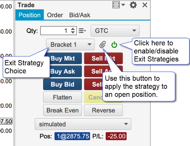190x146 pixels.
Task: Click the paperclip apply-strategy icon
Action: [103, 44]
